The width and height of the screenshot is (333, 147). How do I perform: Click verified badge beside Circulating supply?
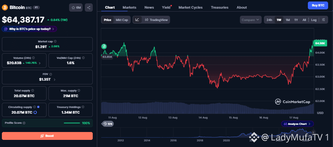coord(38,107)
